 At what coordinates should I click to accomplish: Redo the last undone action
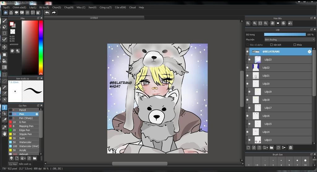tap(54, 12)
